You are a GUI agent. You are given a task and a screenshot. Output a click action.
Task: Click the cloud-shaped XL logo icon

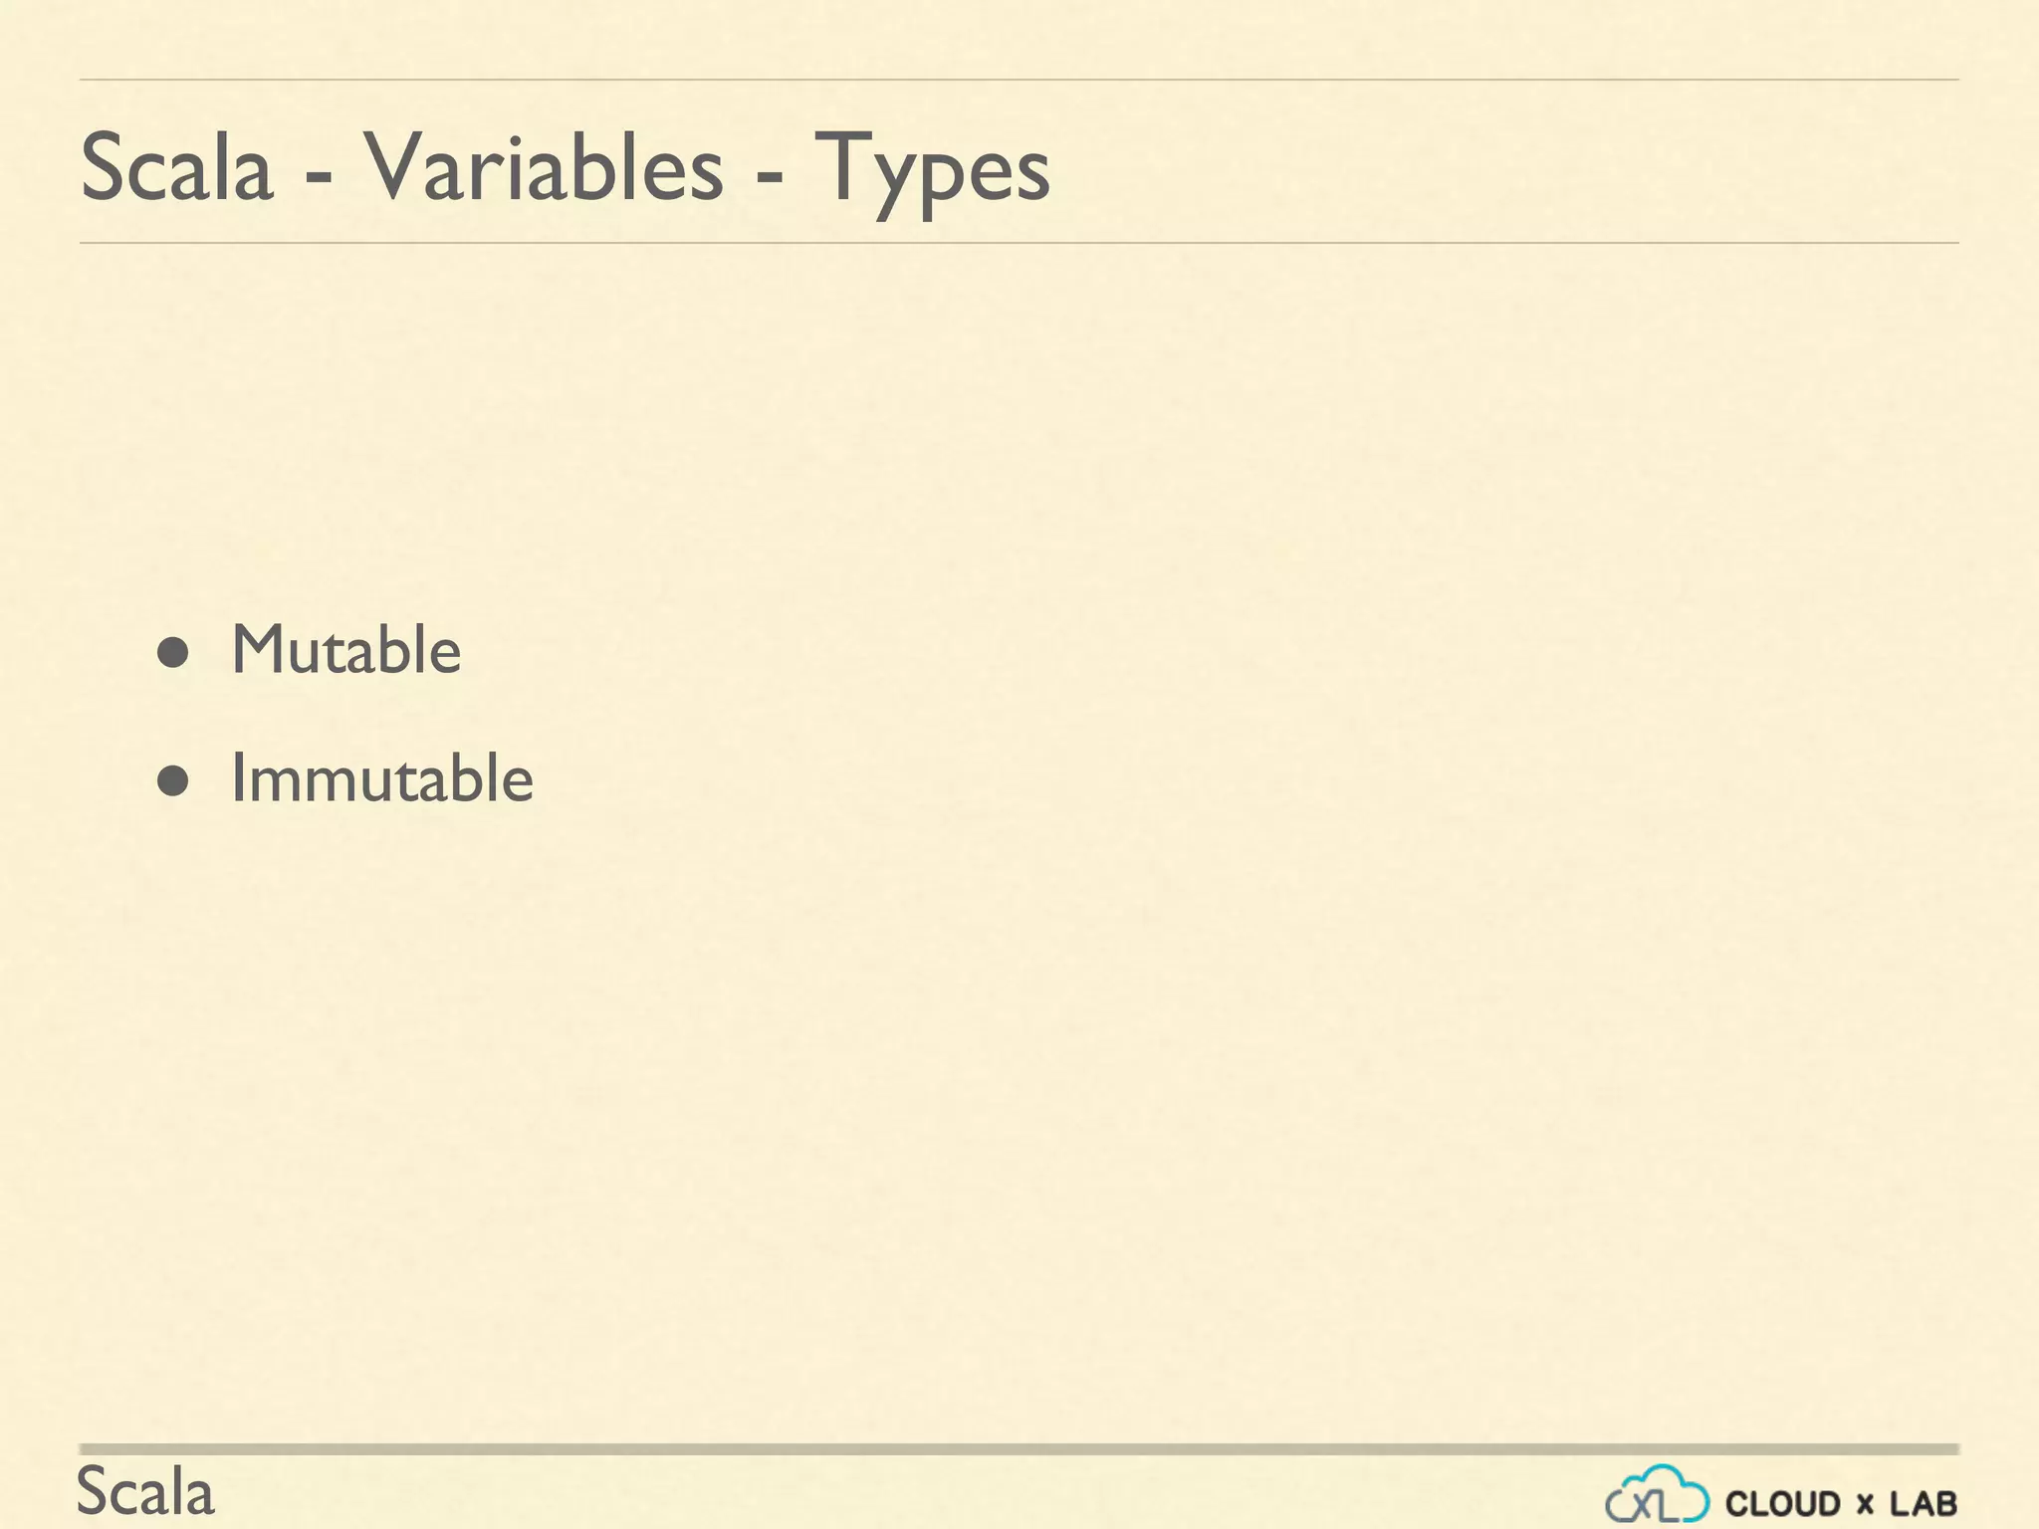(1657, 1495)
